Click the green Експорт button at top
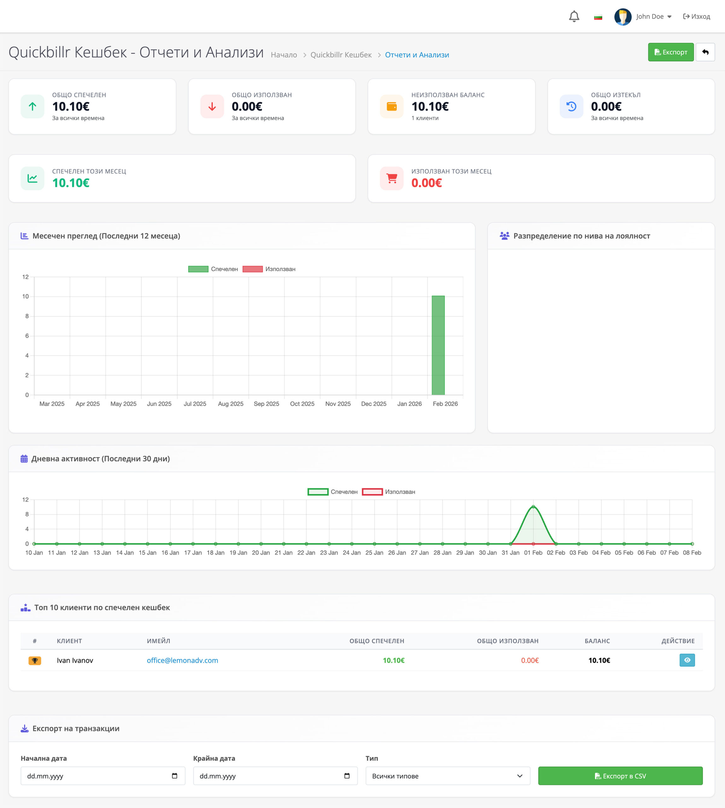The height and width of the screenshot is (808, 725). coord(670,52)
